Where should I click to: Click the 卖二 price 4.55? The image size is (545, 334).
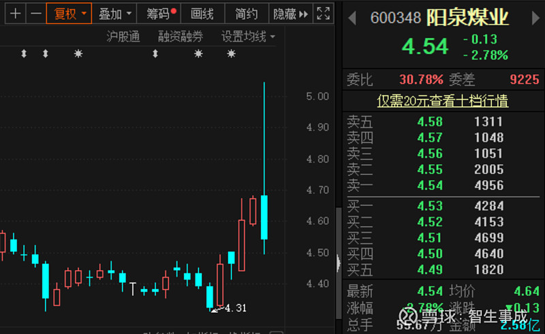tap(430, 170)
